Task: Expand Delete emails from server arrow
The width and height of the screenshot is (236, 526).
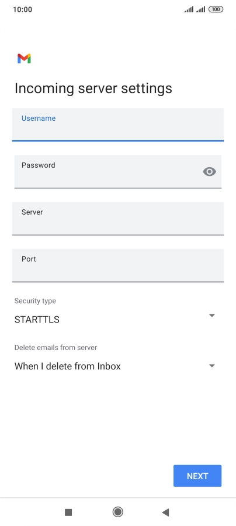Action: point(211,366)
